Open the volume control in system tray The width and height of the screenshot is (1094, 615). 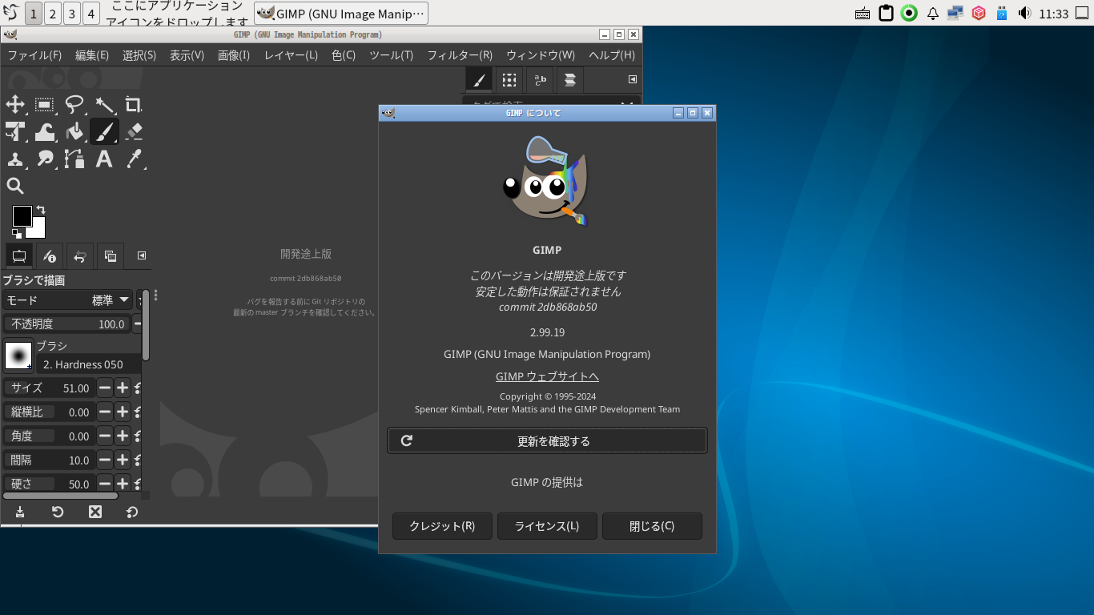click(x=1024, y=13)
